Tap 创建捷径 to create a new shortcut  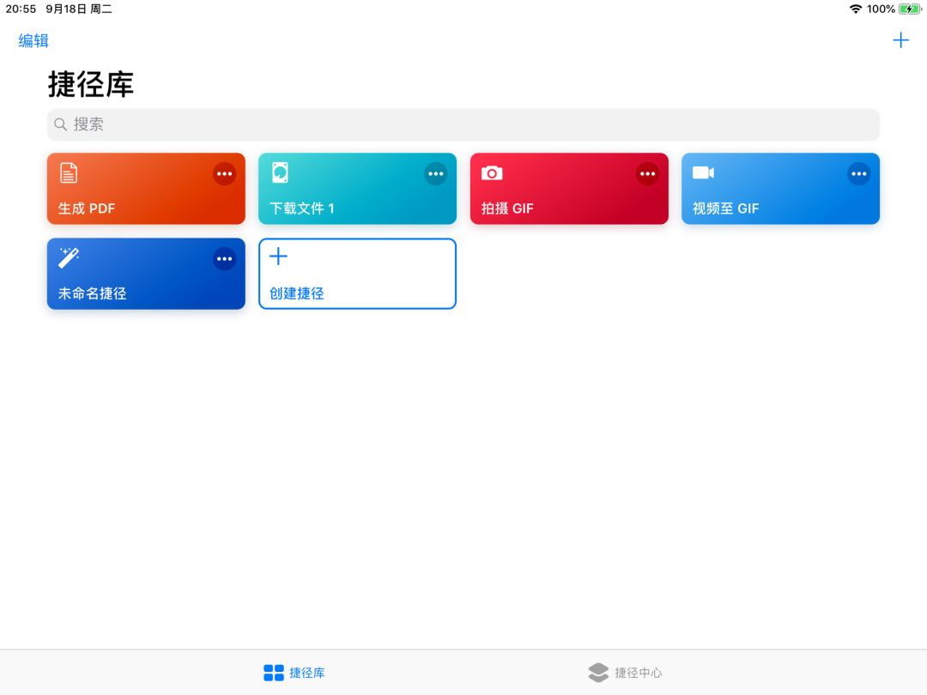click(357, 274)
